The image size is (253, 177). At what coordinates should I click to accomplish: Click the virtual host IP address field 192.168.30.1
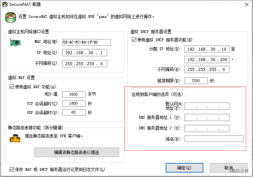[85, 53]
